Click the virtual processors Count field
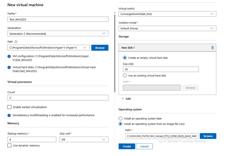 click(x=58, y=98)
